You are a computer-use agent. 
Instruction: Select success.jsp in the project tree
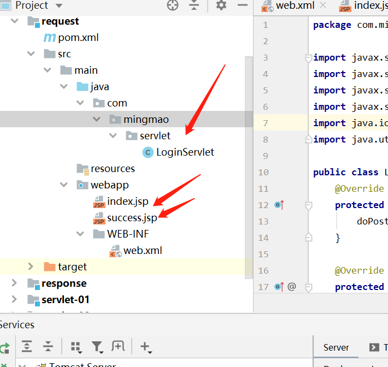click(132, 218)
